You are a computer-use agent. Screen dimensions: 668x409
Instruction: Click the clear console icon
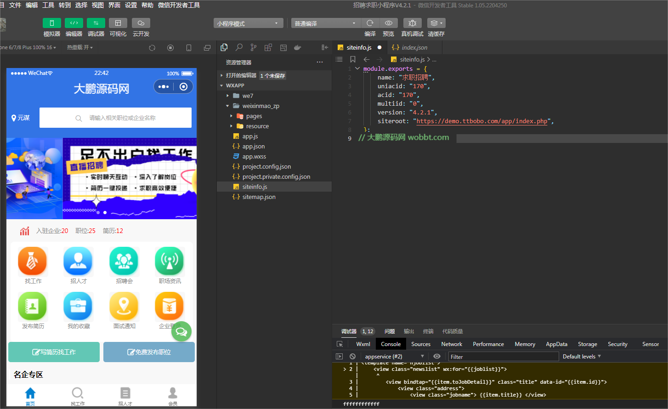click(x=352, y=357)
